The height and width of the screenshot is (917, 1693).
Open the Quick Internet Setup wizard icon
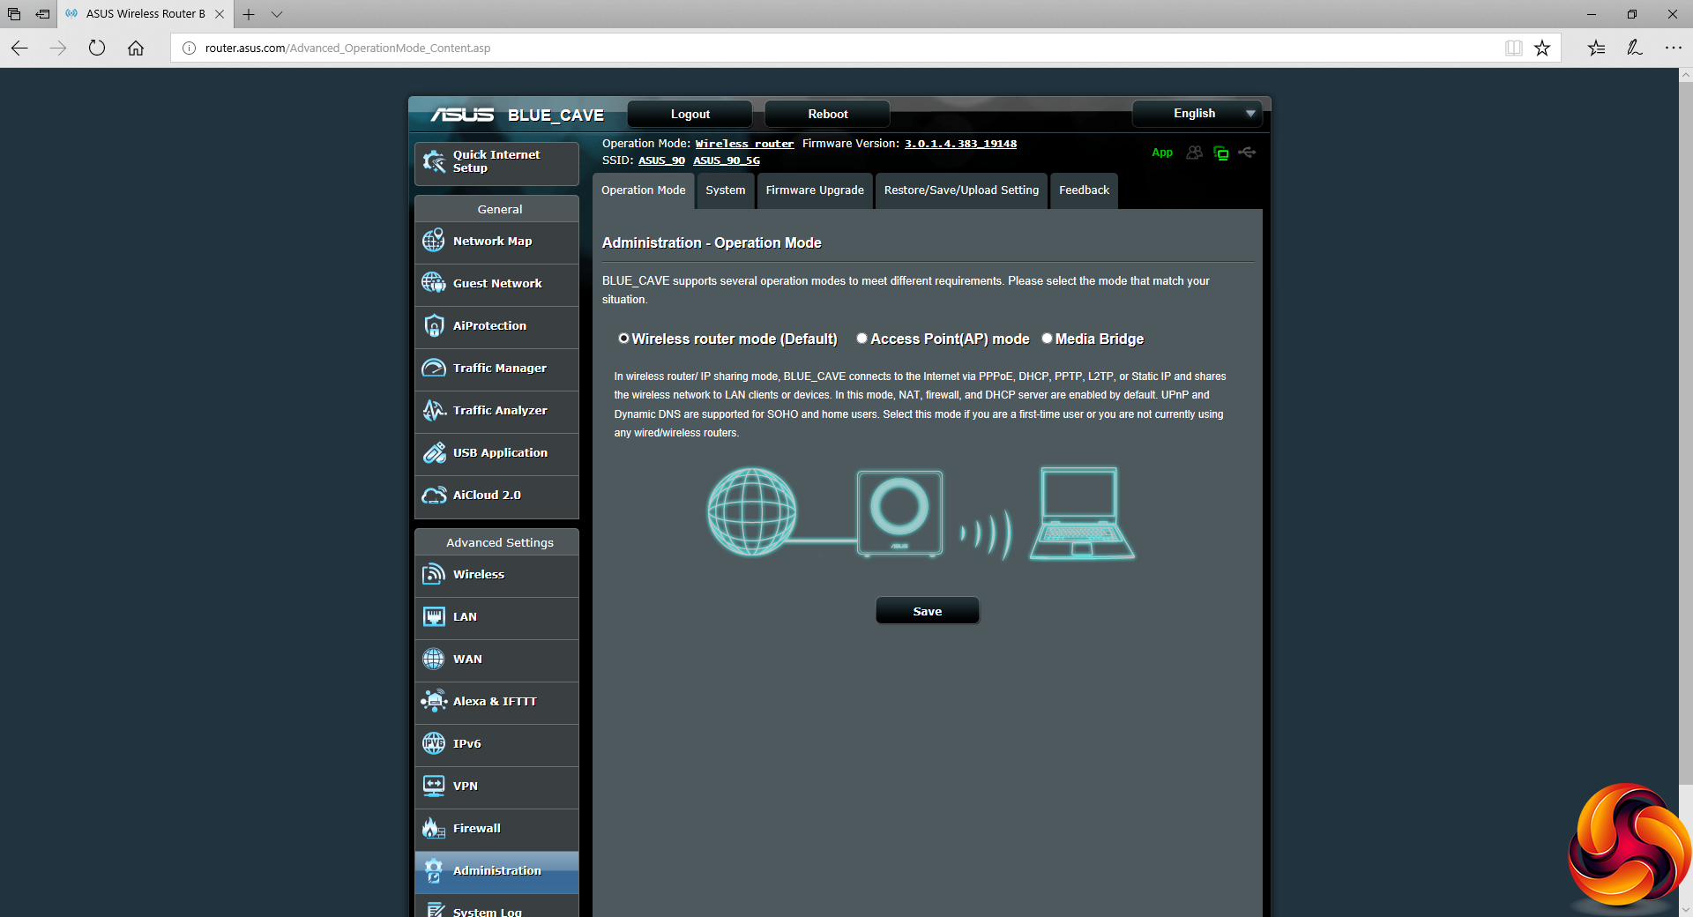[x=434, y=161]
